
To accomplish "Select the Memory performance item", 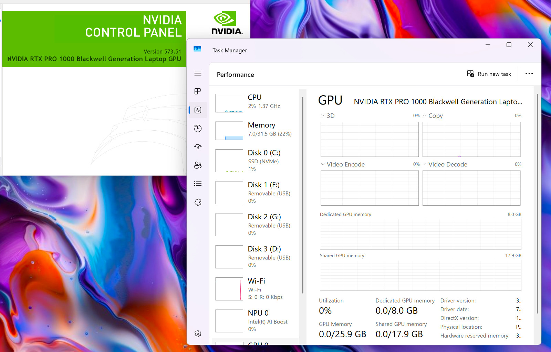I will [x=255, y=130].
